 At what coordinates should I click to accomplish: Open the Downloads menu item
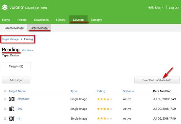[41, 20]
